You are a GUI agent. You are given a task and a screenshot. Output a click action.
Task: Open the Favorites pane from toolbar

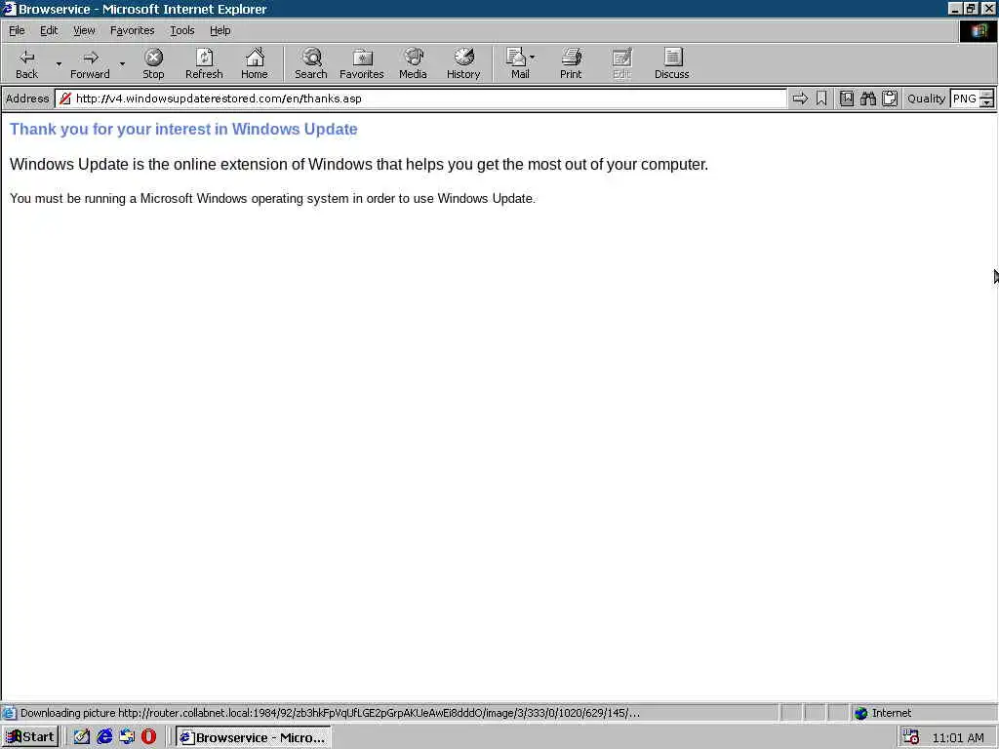(362, 63)
